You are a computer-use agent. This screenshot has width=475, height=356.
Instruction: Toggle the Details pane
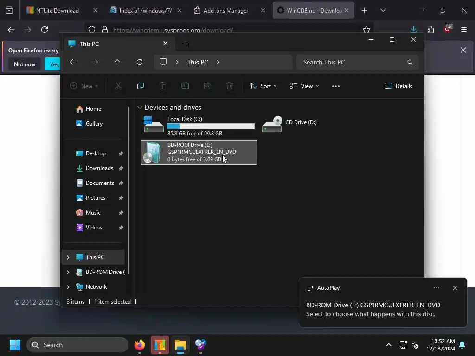(x=398, y=86)
